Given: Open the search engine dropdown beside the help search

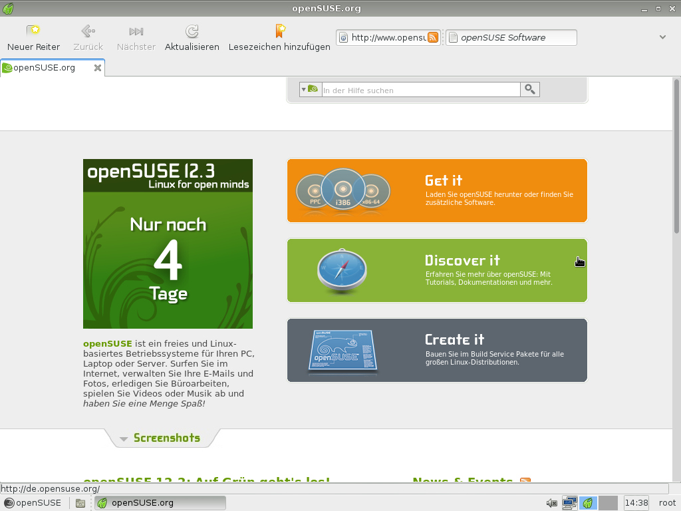Looking at the screenshot, I should [x=311, y=90].
